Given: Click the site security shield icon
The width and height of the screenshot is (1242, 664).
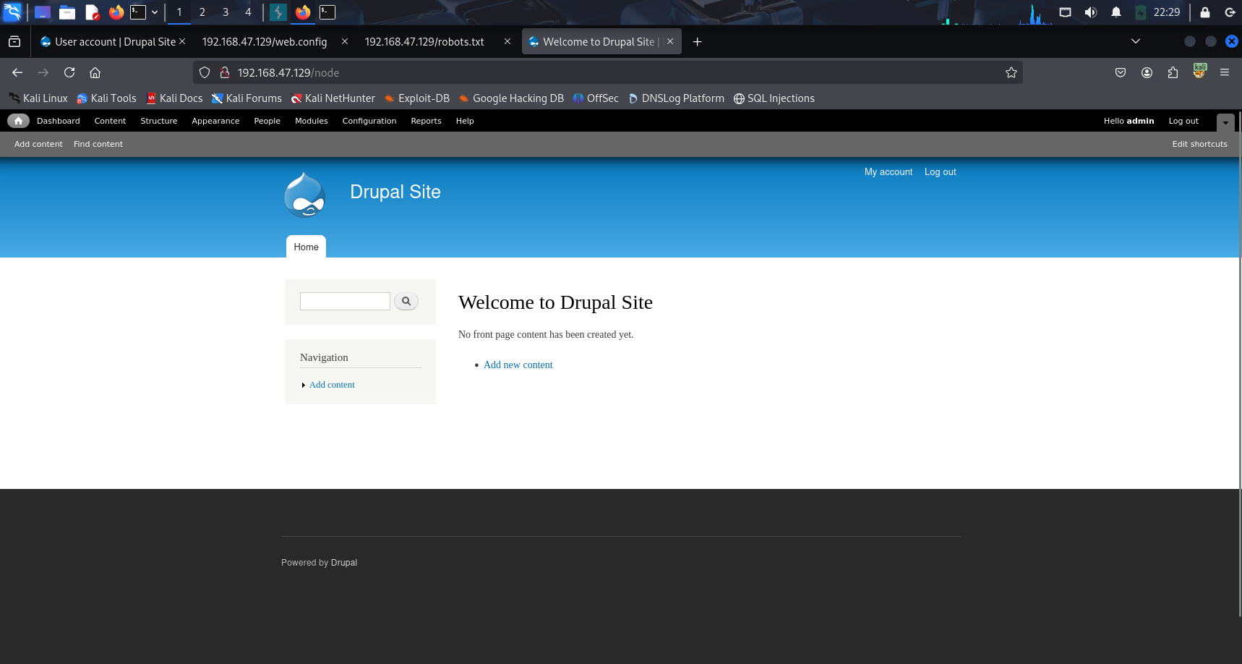Looking at the screenshot, I should pyautogui.click(x=205, y=72).
